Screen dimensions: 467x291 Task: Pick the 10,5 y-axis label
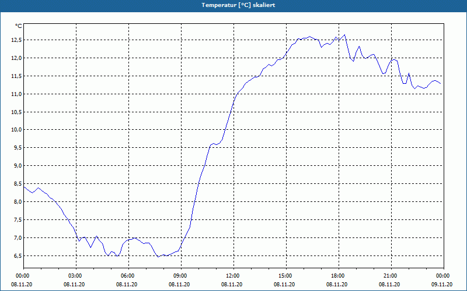pyautogui.click(x=17, y=112)
